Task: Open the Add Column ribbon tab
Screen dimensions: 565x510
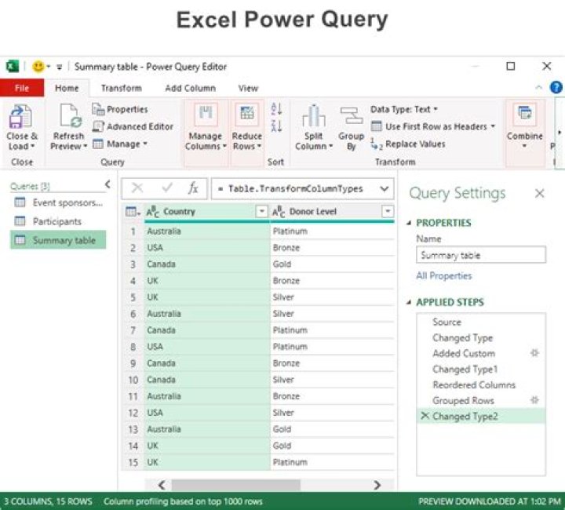Action: (x=190, y=88)
